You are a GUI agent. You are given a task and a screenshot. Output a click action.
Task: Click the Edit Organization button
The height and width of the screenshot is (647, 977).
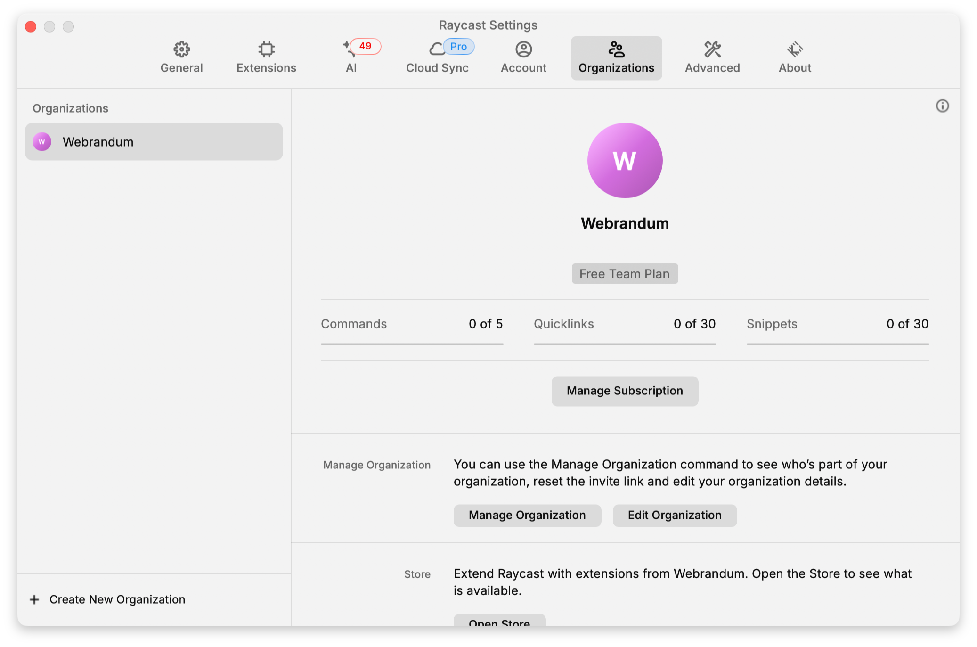tap(675, 515)
